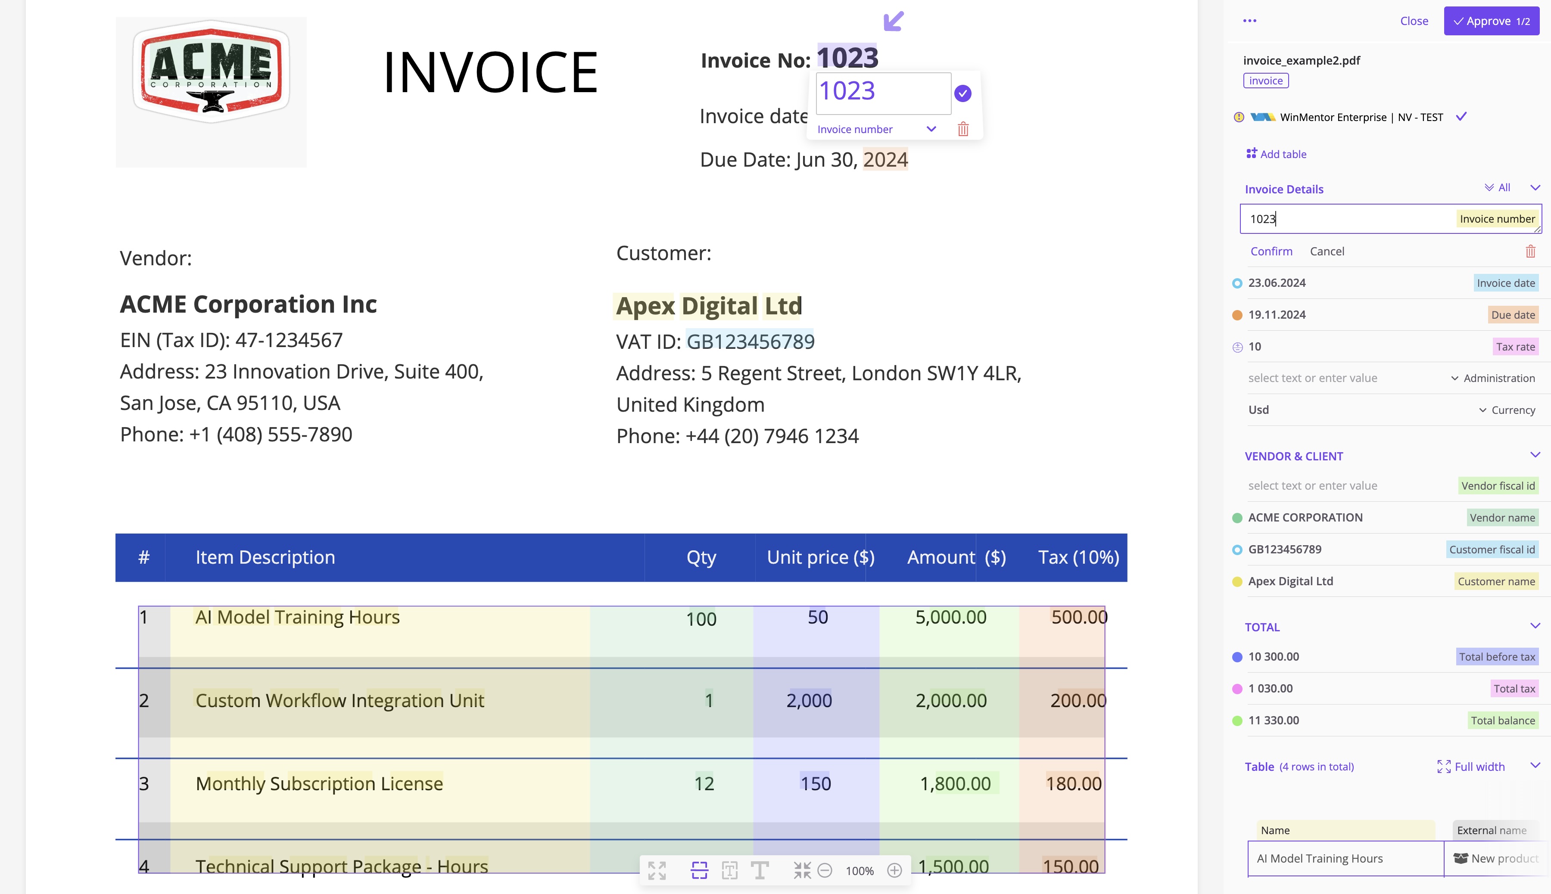
Task: Open the Currency dropdown
Action: (1507, 410)
